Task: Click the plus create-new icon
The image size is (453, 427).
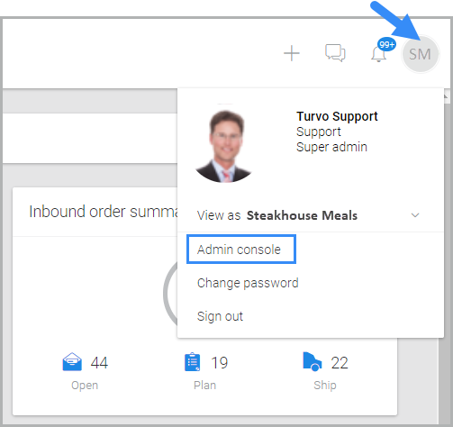Action: tap(292, 53)
